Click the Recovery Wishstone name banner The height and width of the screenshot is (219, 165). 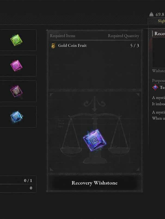(94, 183)
